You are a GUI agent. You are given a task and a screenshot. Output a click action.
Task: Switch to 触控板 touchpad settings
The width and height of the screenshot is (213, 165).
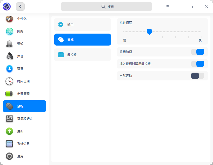point(82,55)
